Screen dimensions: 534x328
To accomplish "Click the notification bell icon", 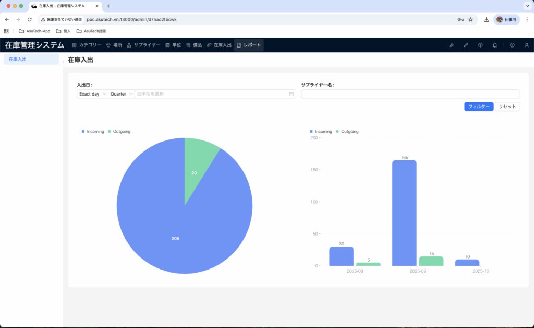I will pos(495,45).
